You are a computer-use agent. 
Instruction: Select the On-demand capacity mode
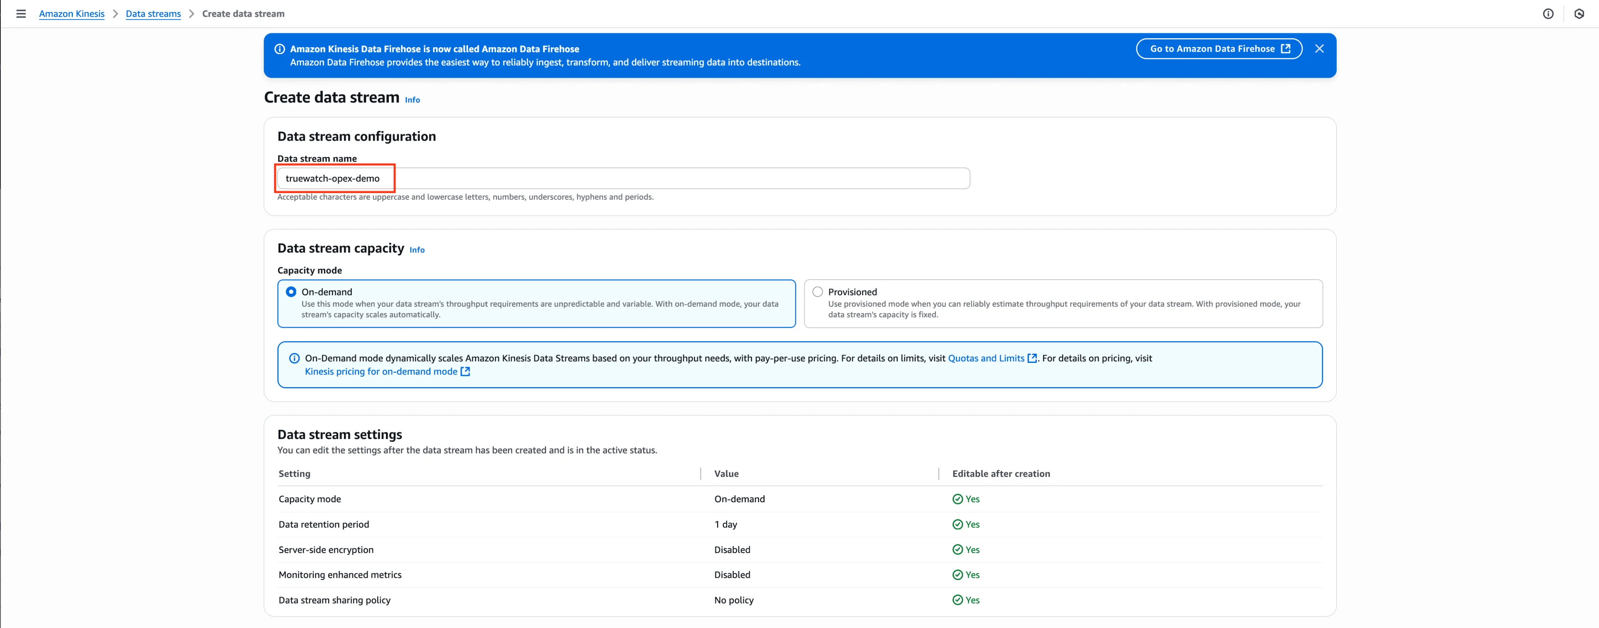[291, 292]
